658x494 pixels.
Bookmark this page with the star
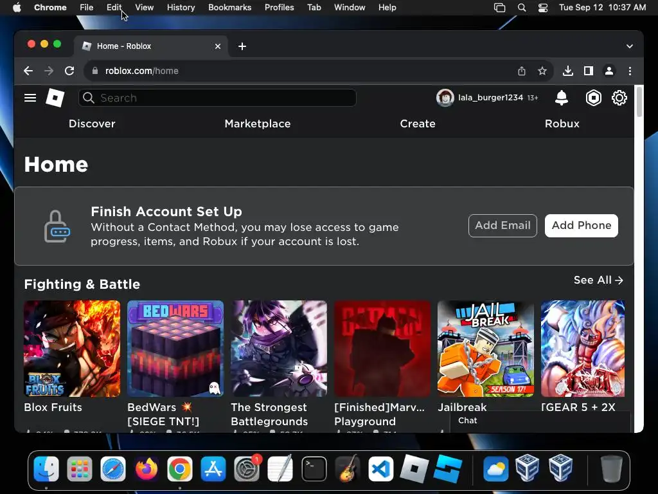pyautogui.click(x=542, y=71)
